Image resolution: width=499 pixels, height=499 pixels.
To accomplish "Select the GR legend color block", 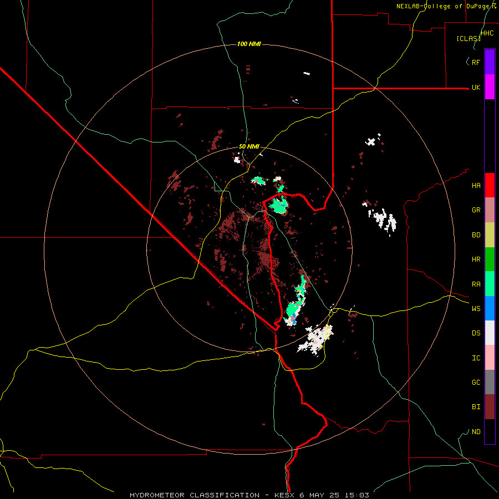I will pyautogui.click(x=490, y=210).
